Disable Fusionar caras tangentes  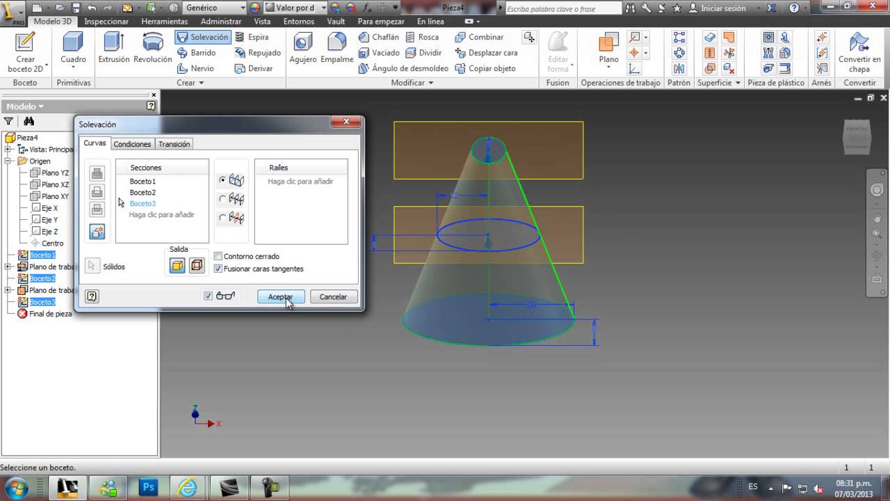(219, 269)
